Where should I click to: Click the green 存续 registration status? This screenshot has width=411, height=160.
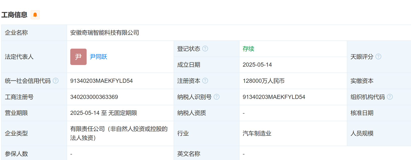point(248,49)
